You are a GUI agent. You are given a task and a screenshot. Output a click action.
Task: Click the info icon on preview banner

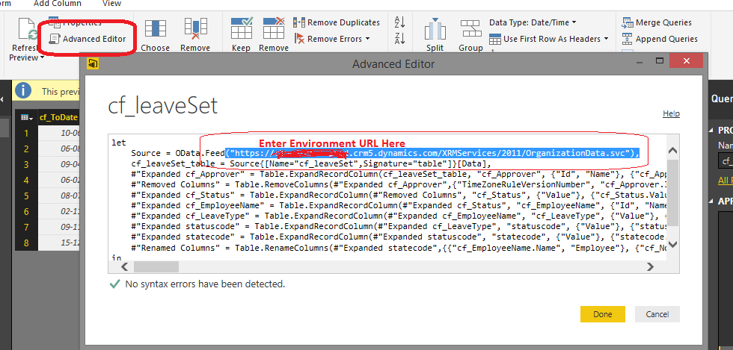click(x=23, y=90)
